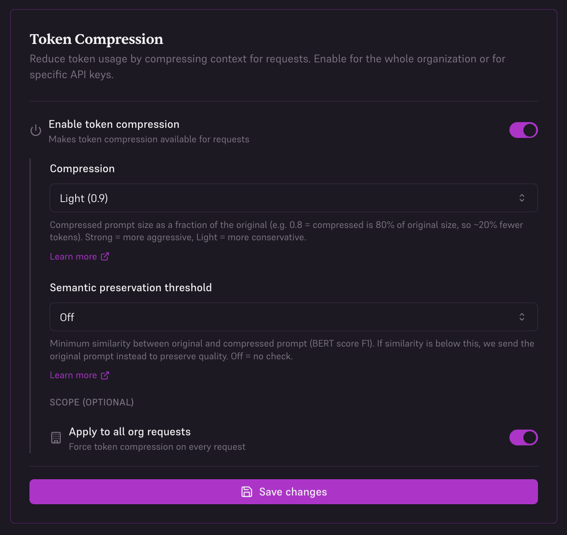Click the power icon beside Enable token compression
Viewport: 567px width, 535px height.
pyautogui.click(x=36, y=130)
